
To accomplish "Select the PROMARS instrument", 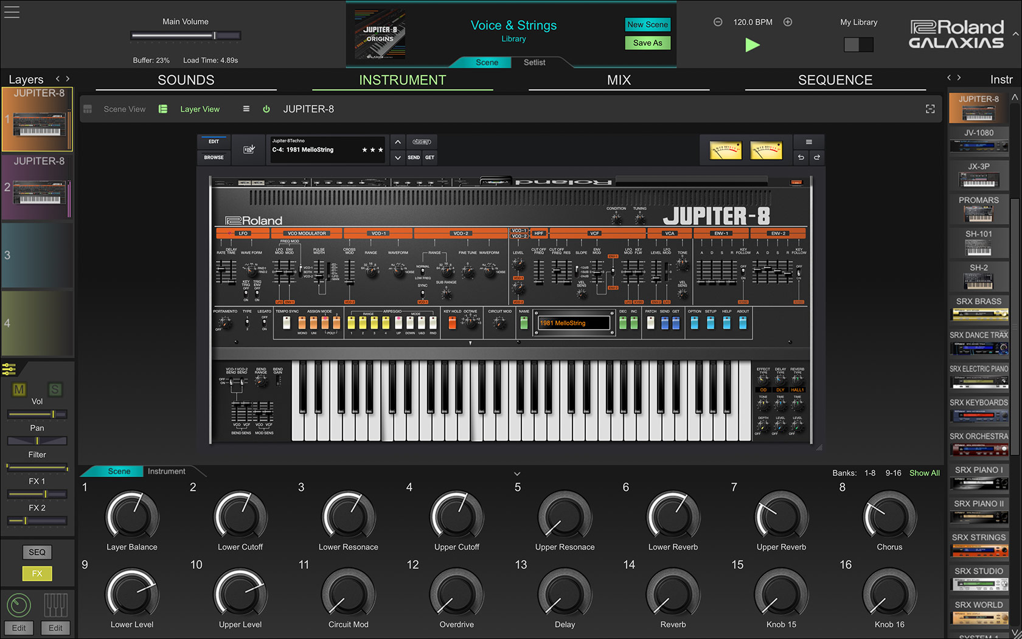I will pyautogui.click(x=979, y=208).
